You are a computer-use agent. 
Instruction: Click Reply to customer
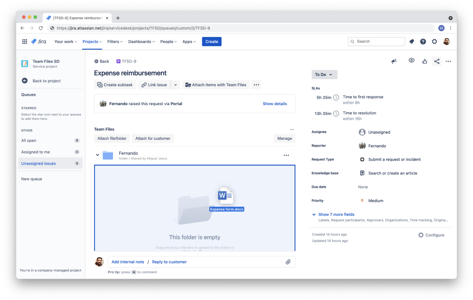[x=169, y=262]
